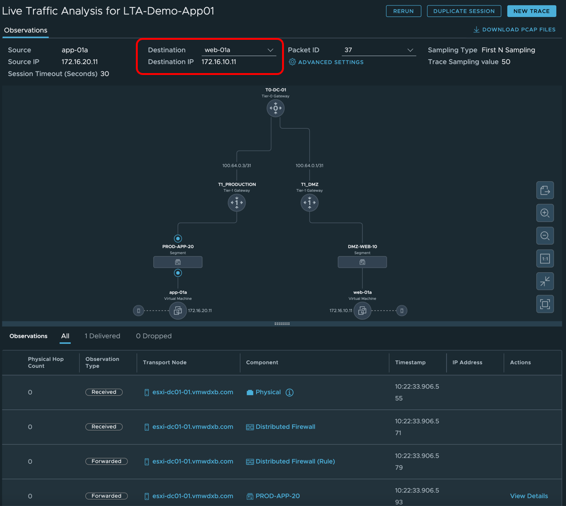Click the RERUN button
The height and width of the screenshot is (506, 566).
click(403, 11)
